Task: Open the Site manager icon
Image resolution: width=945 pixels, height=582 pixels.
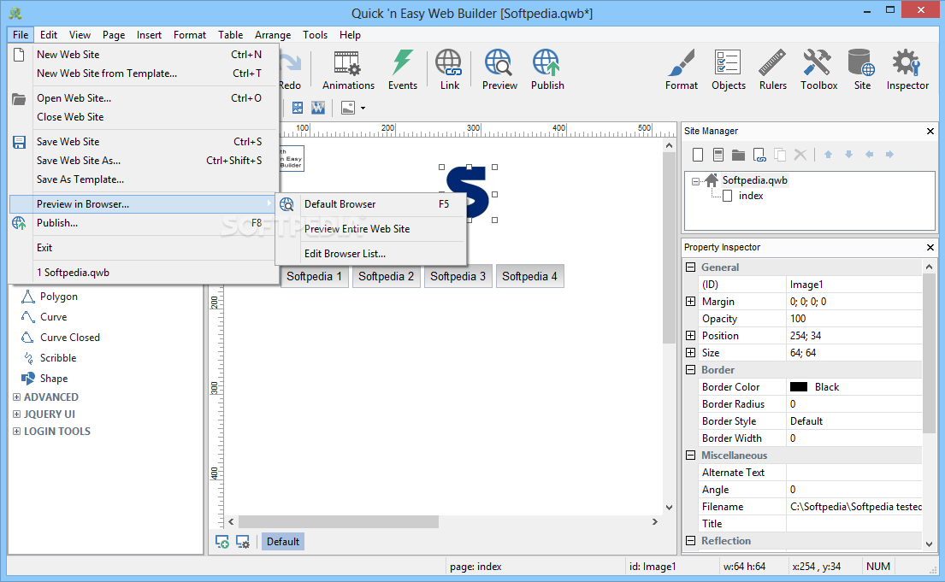Action: point(862,70)
